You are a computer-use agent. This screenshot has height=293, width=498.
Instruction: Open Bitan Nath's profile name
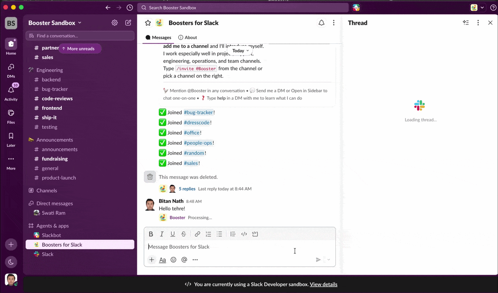[x=171, y=201]
